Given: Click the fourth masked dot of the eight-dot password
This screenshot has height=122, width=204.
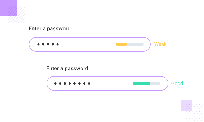Looking at the screenshot, I should 70,84.
